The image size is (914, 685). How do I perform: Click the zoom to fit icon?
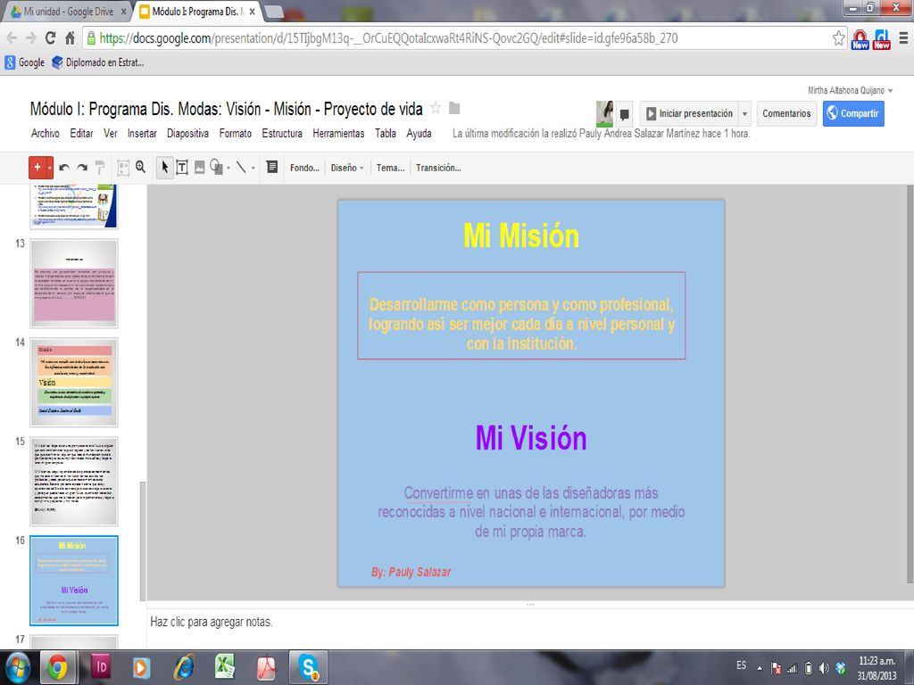pos(123,168)
